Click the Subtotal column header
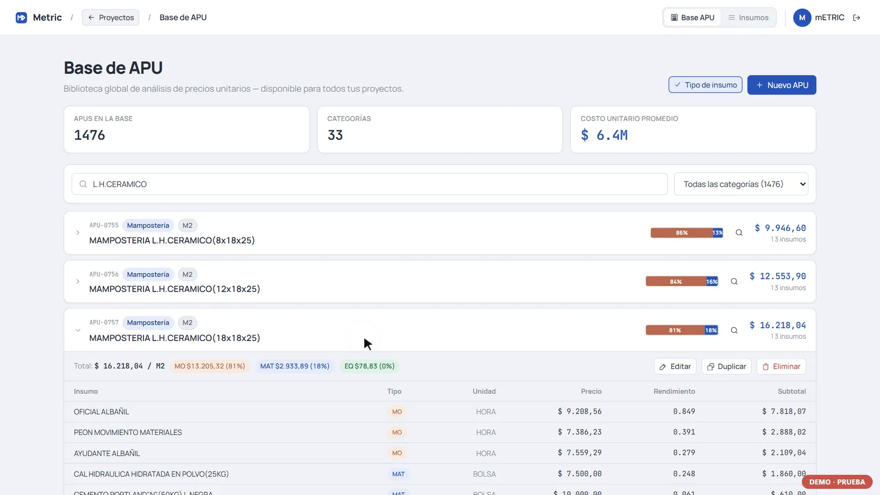Screen dimensions: 880x495 [792, 392]
